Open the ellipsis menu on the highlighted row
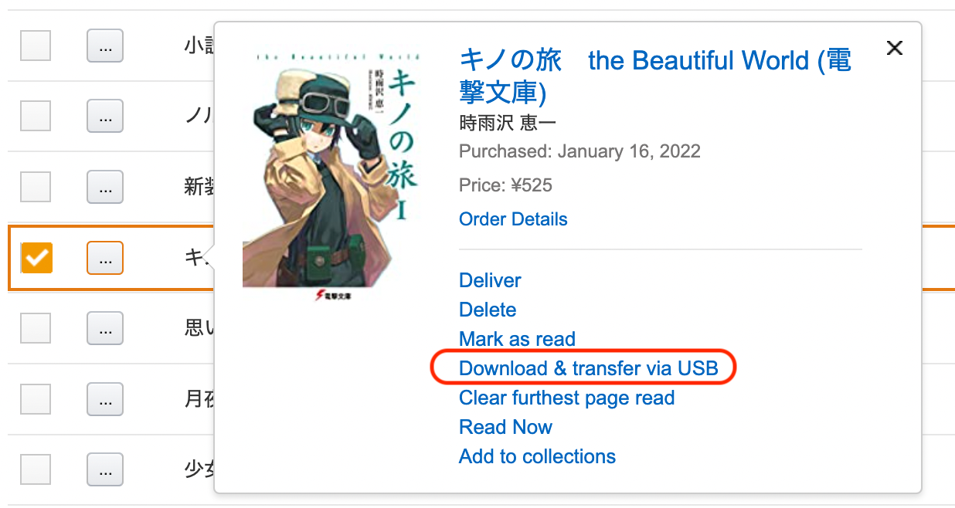This screenshot has width=955, height=508. [105, 258]
